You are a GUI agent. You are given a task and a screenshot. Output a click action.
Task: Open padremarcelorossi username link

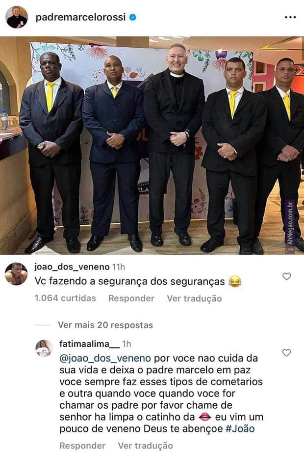pos(80,17)
